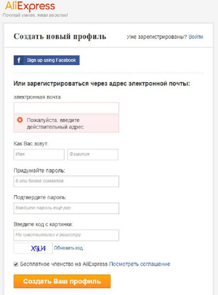
Task: Click the 'Создать новый профиль' heading
Action: click(x=60, y=37)
